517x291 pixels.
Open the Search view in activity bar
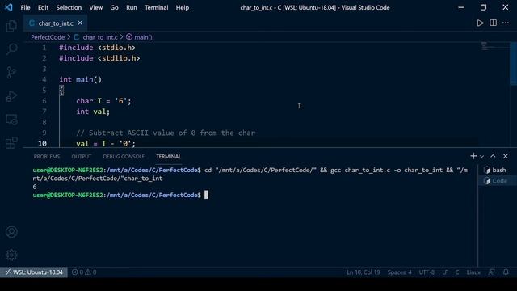pyautogui.click(x=11, y=49)
